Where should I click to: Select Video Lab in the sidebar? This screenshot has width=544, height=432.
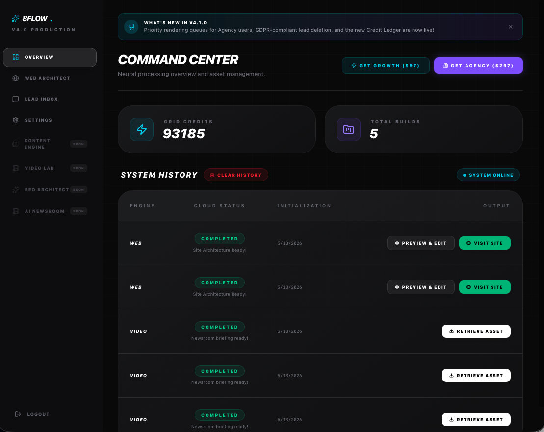coord(50,168)
